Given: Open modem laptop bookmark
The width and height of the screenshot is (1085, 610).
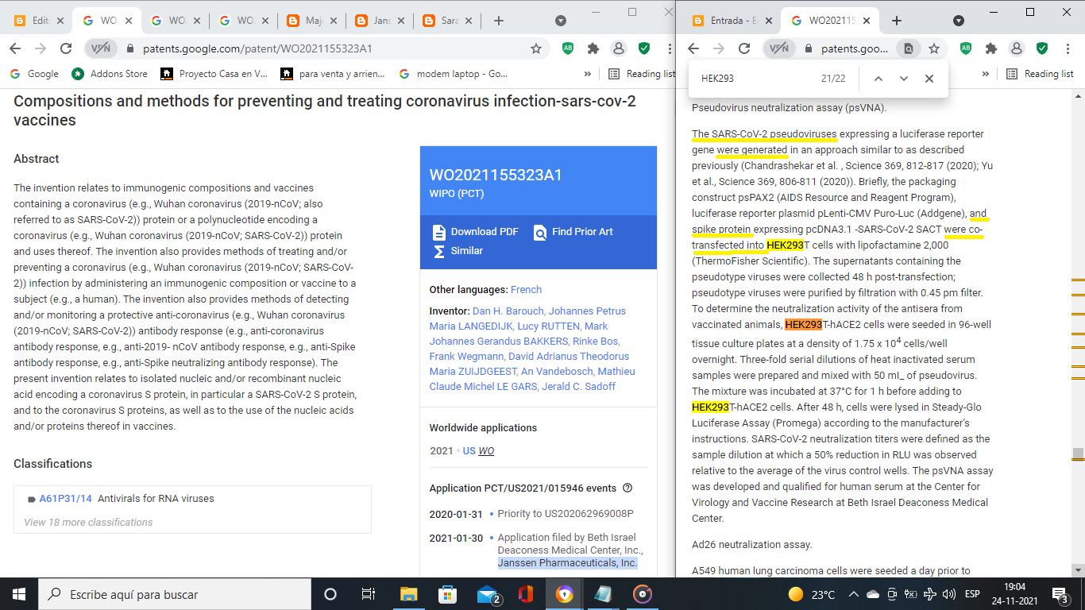Looking at the screenshot, I should coord(454,74).
